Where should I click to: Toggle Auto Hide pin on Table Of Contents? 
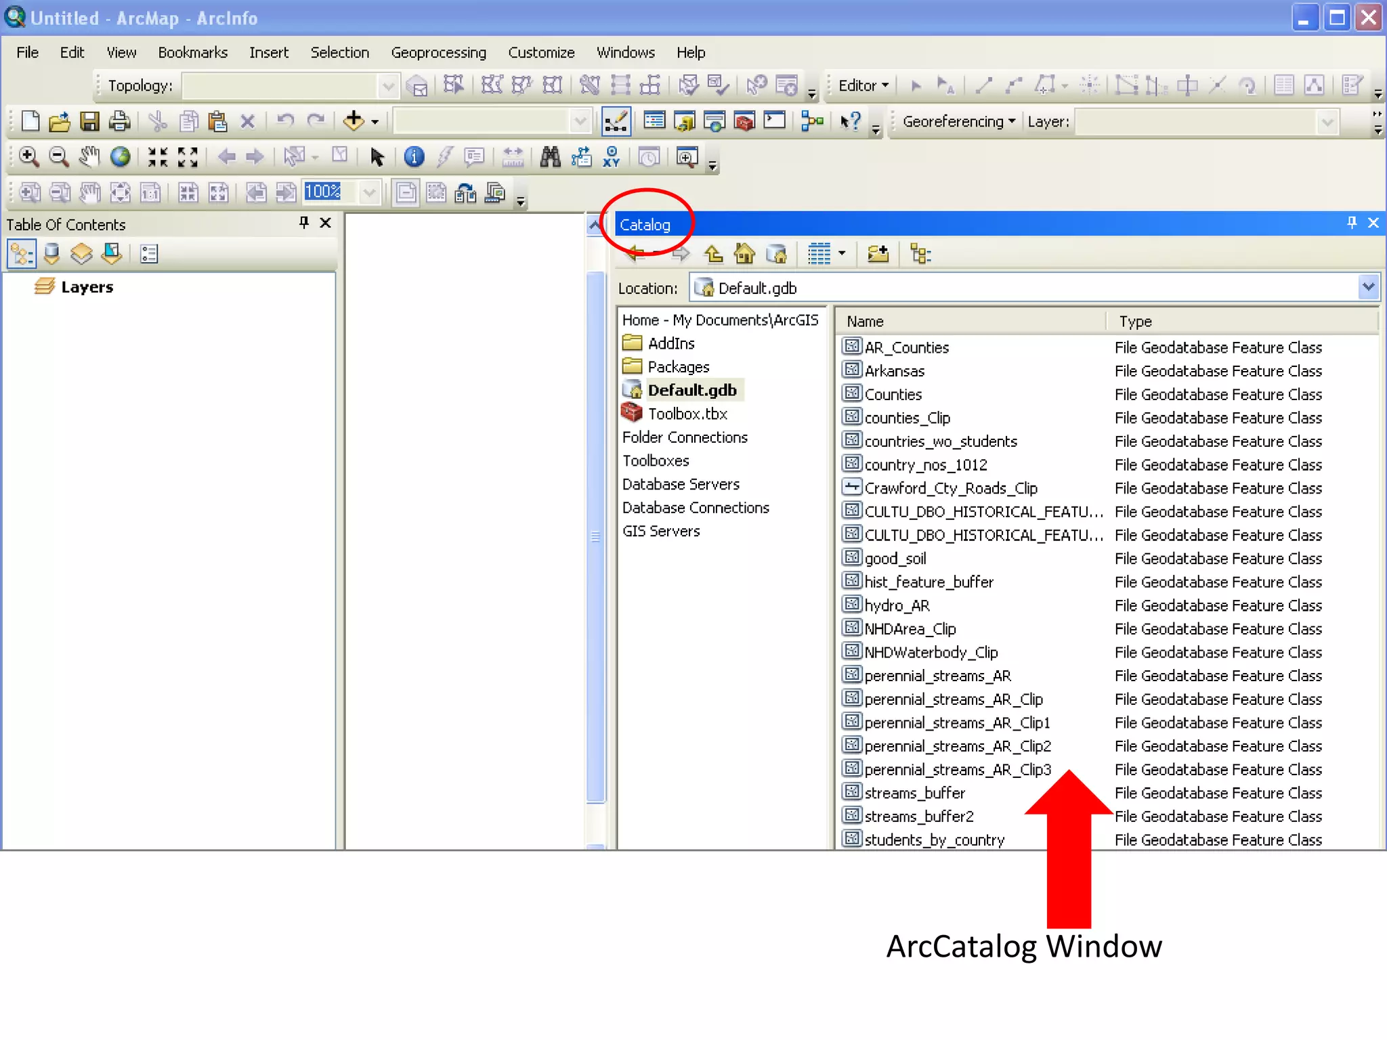pos(304,222)
